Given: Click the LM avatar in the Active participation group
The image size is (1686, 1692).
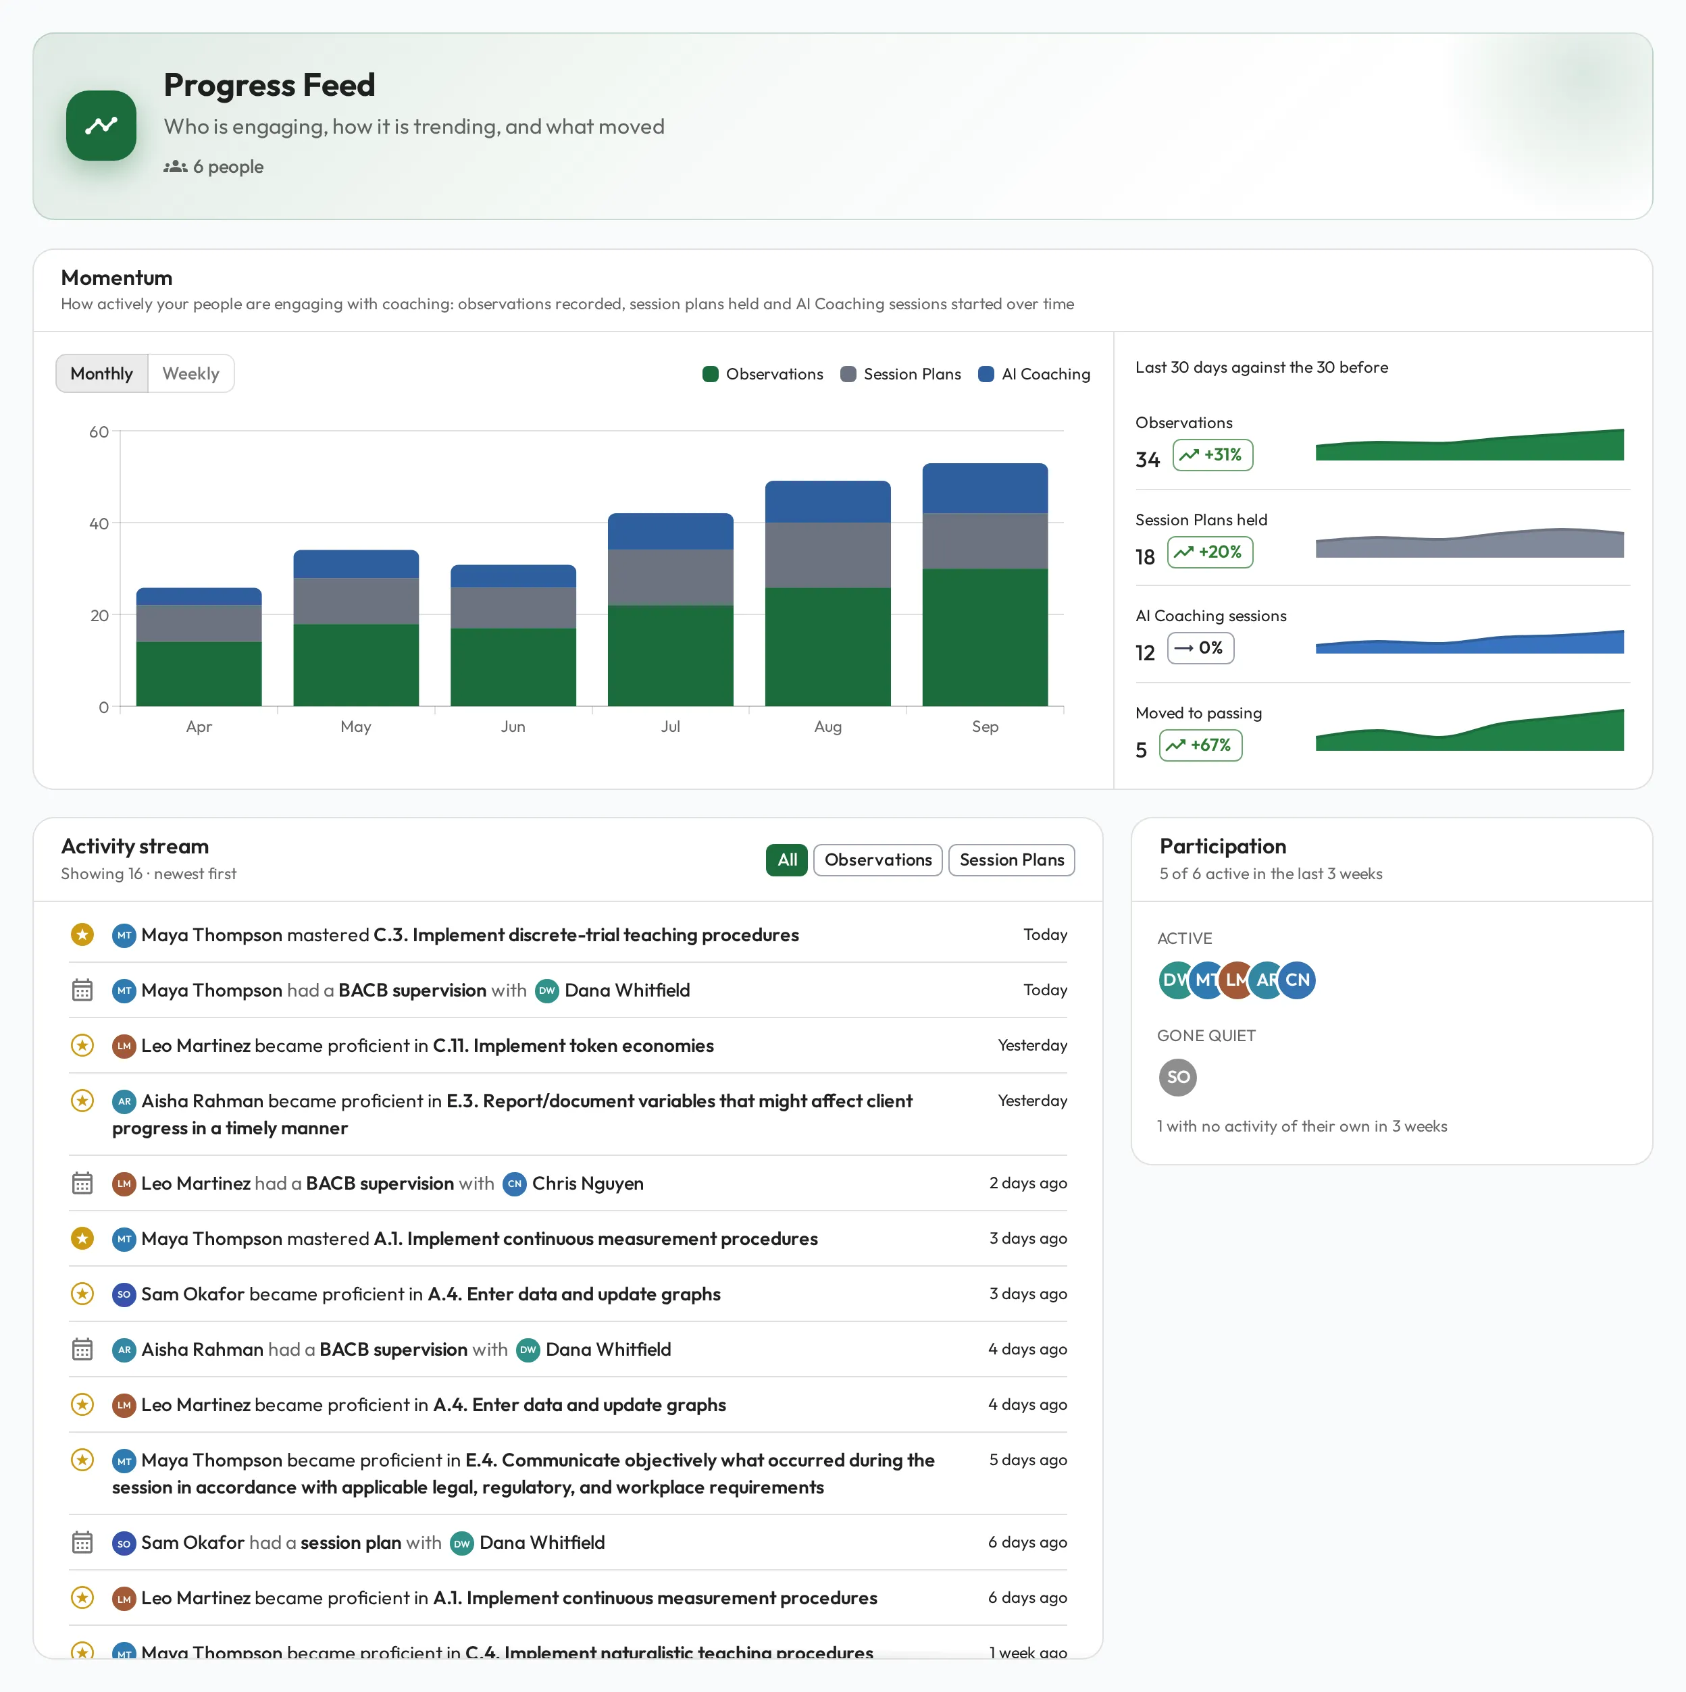Looking at the screenshot, I should coord(1234,980).
